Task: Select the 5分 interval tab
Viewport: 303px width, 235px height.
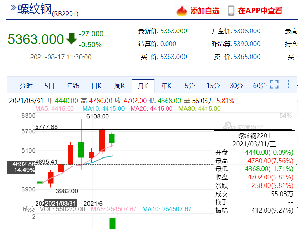Action: 190,86
